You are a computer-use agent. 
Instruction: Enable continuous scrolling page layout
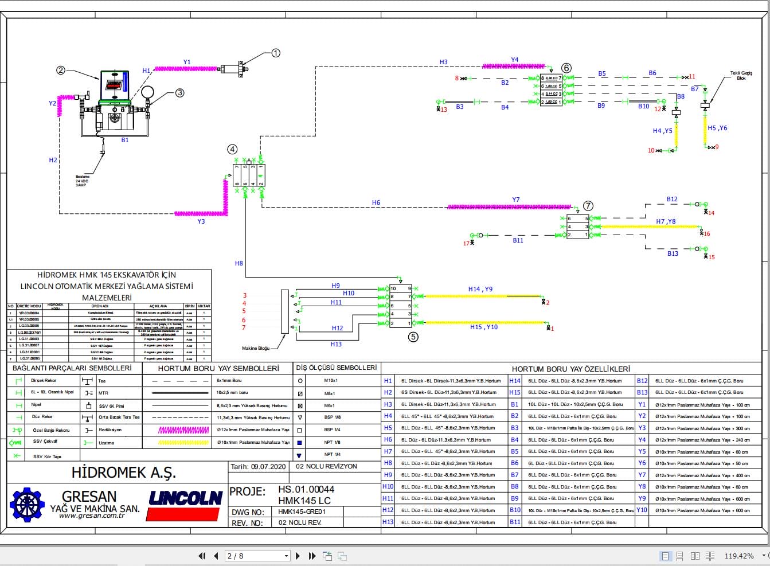coord(680,556)
